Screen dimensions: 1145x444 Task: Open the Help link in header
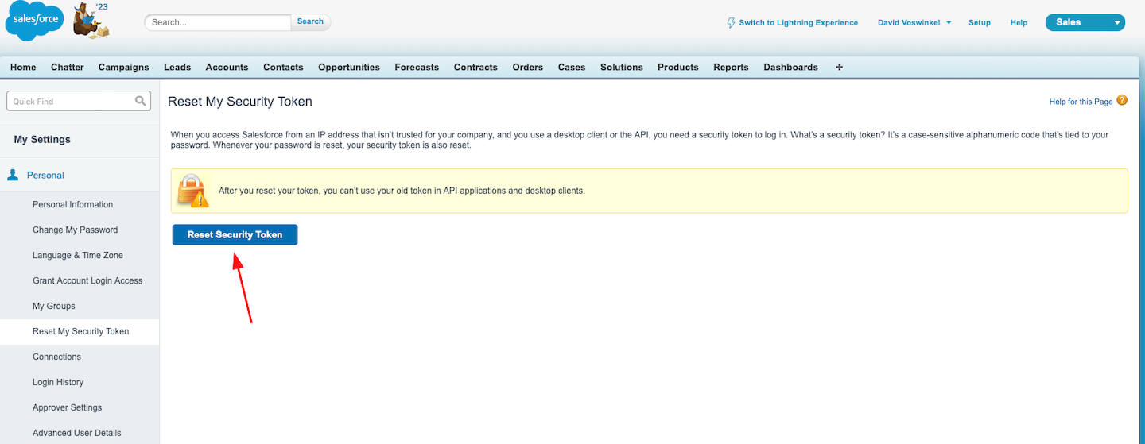[x=1019, y=23]
